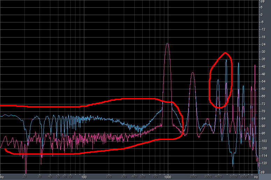The image size is (271, 180).
Task: Click the -120 level marking
Action: (x=263, y=163)
